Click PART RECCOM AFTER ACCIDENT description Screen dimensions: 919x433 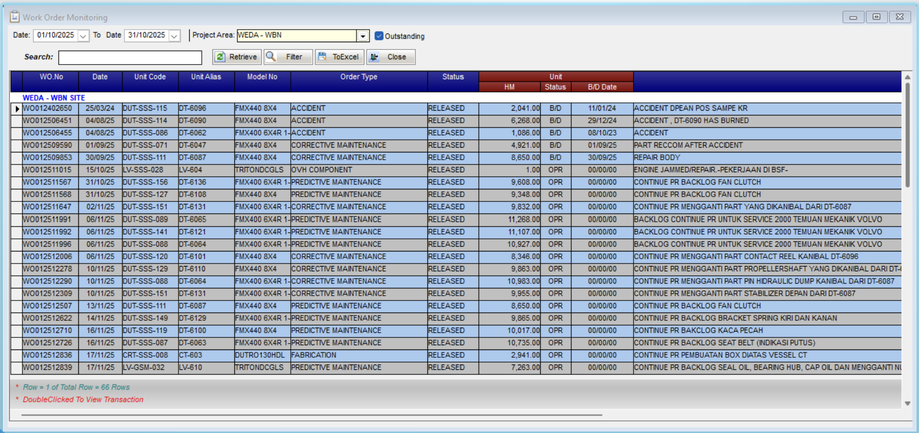767,145
